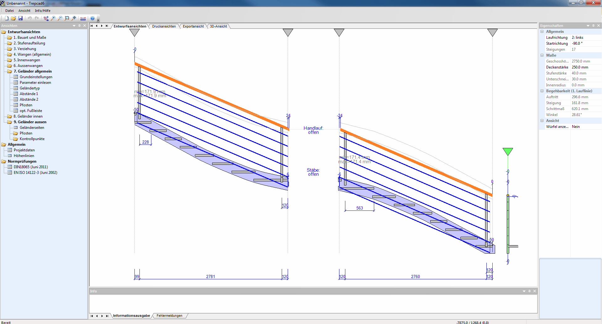This screenshot has width=602, height=324.
Task: Toggle Würfel anzeigen value Nein
Action: coord(585,127)
